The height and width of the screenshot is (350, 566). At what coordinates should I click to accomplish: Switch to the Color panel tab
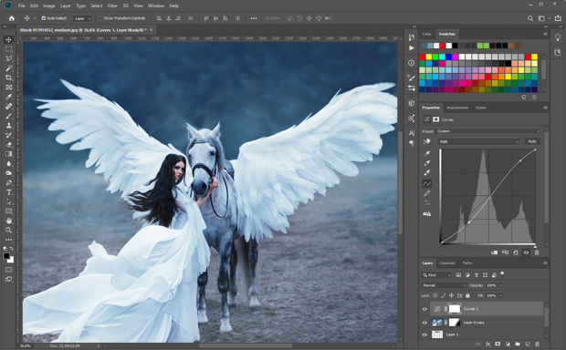[x=426, y=34]
